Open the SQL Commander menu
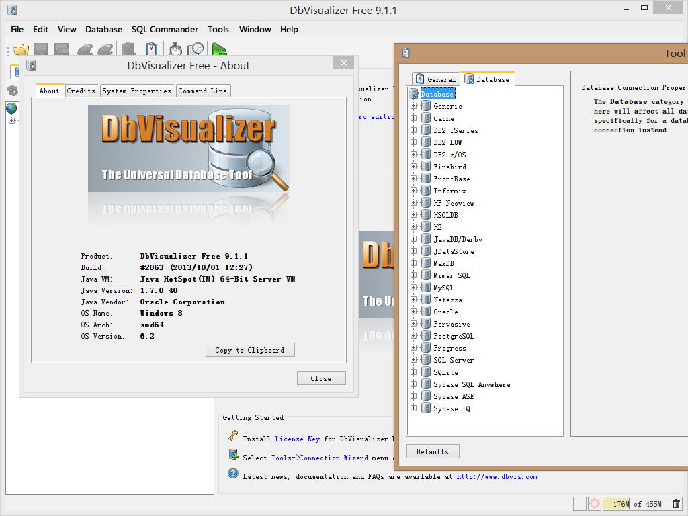Viewport: 688px width, 516px height. point(165,30)
